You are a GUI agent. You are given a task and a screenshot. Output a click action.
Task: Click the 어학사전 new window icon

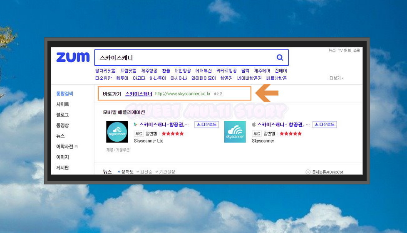pyautogui.click(x=76, y=147)
